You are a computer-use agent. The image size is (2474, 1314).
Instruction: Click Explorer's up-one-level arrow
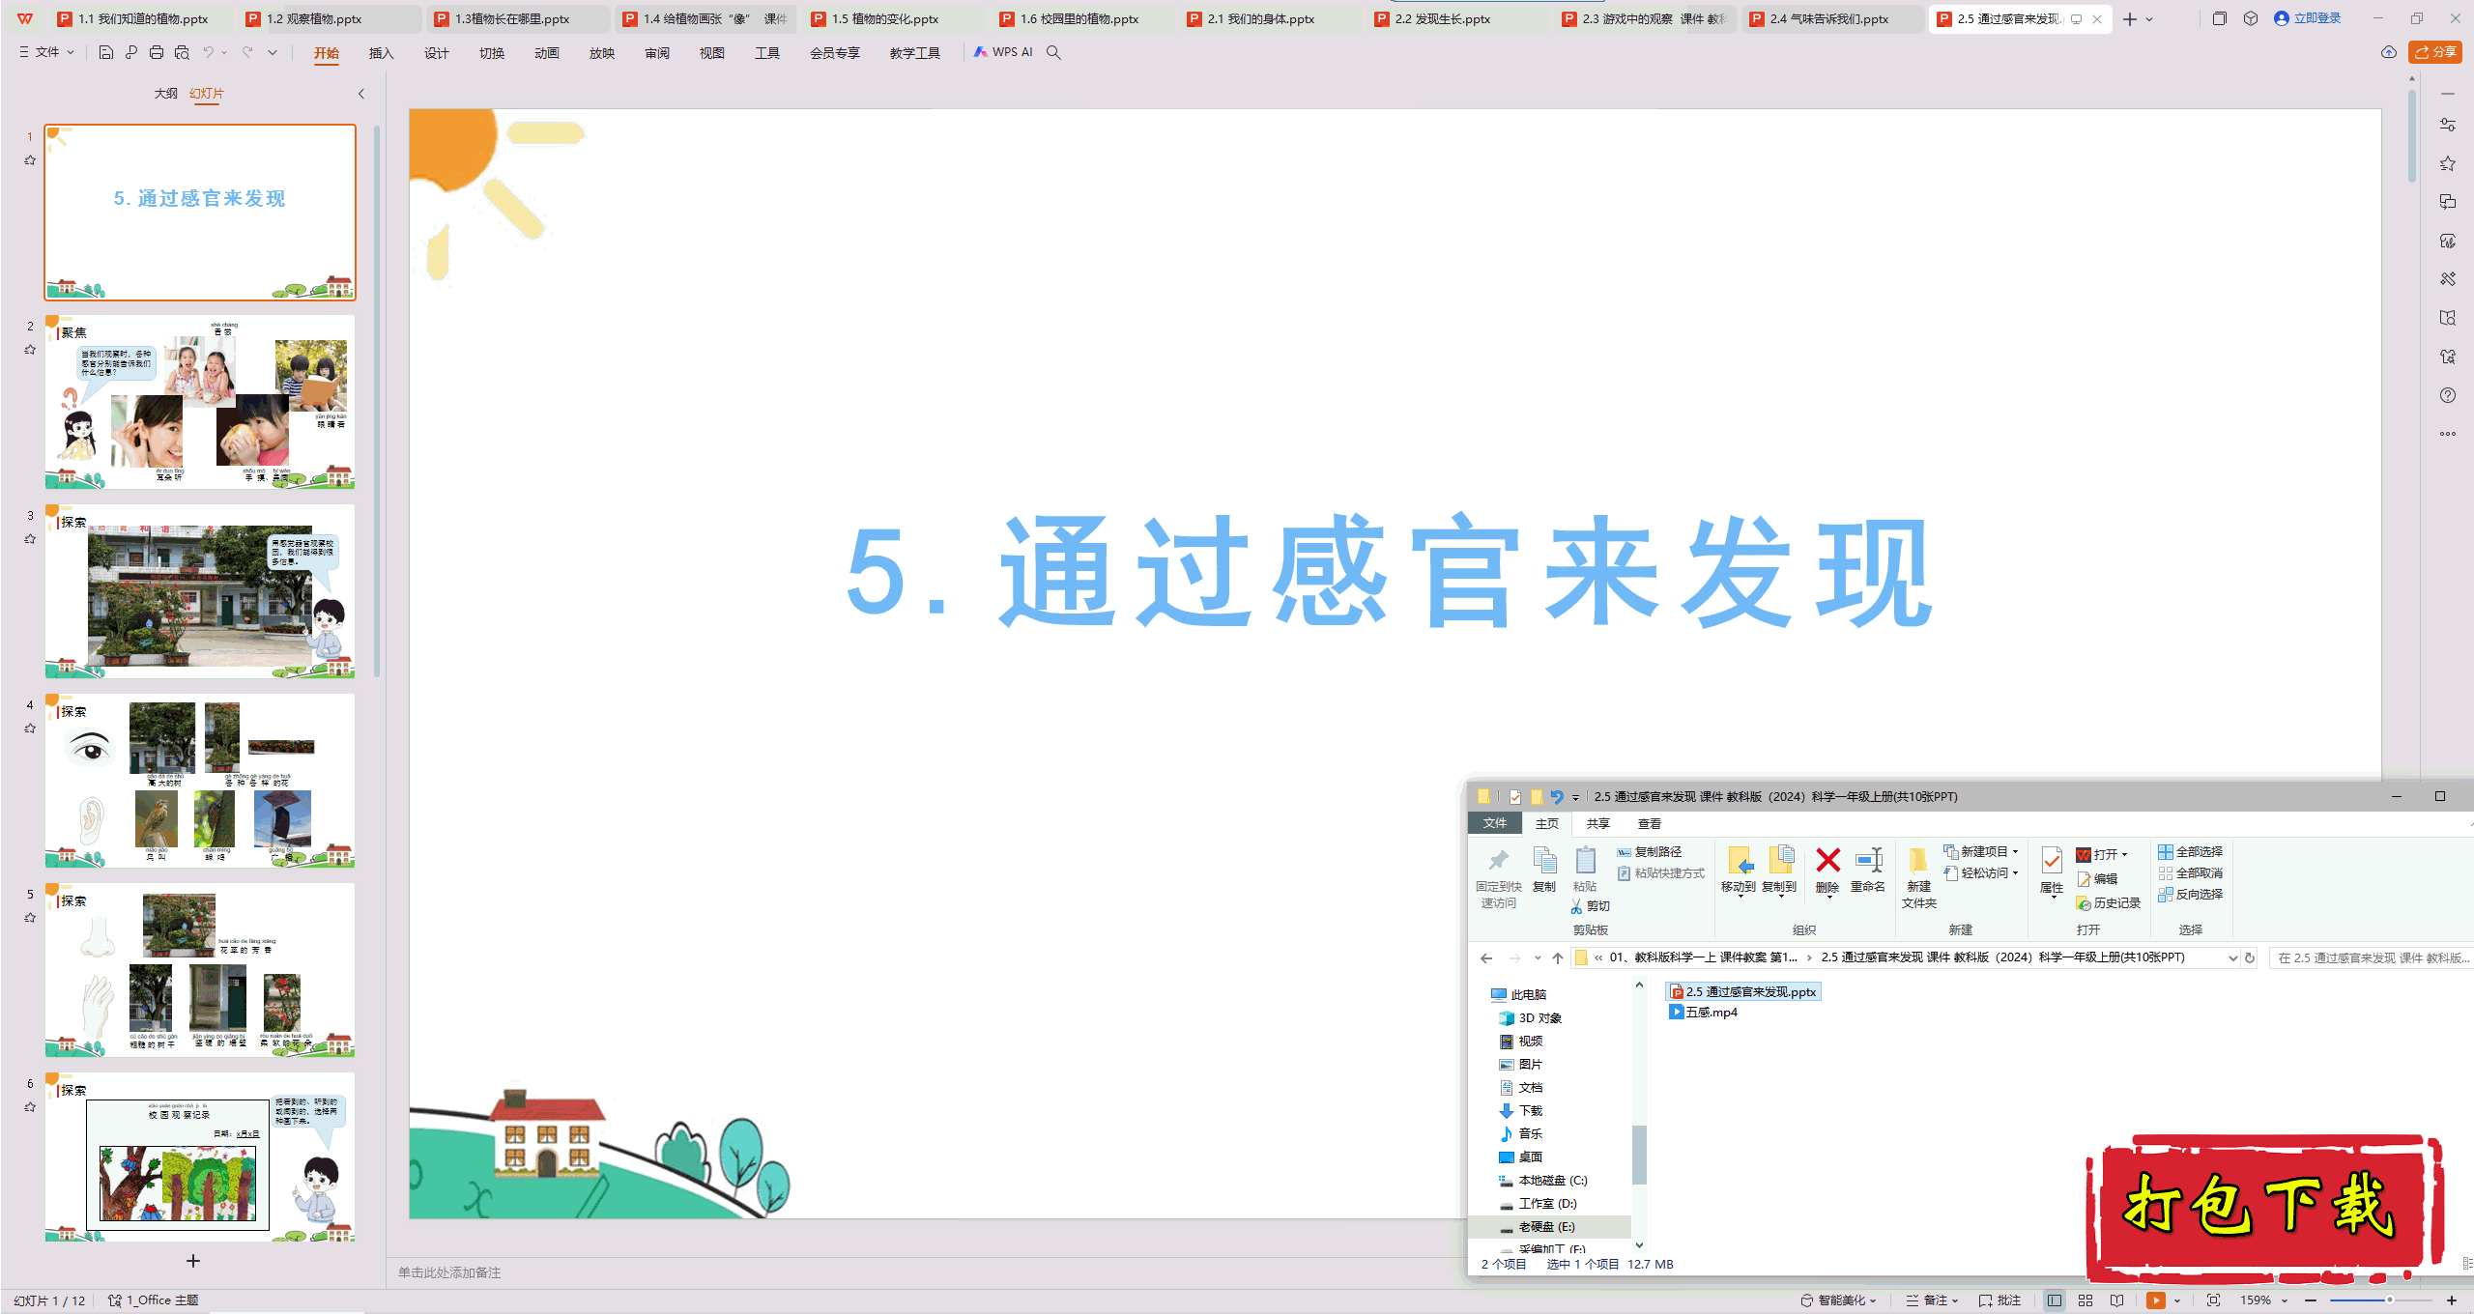click(x=1557, y=958)
